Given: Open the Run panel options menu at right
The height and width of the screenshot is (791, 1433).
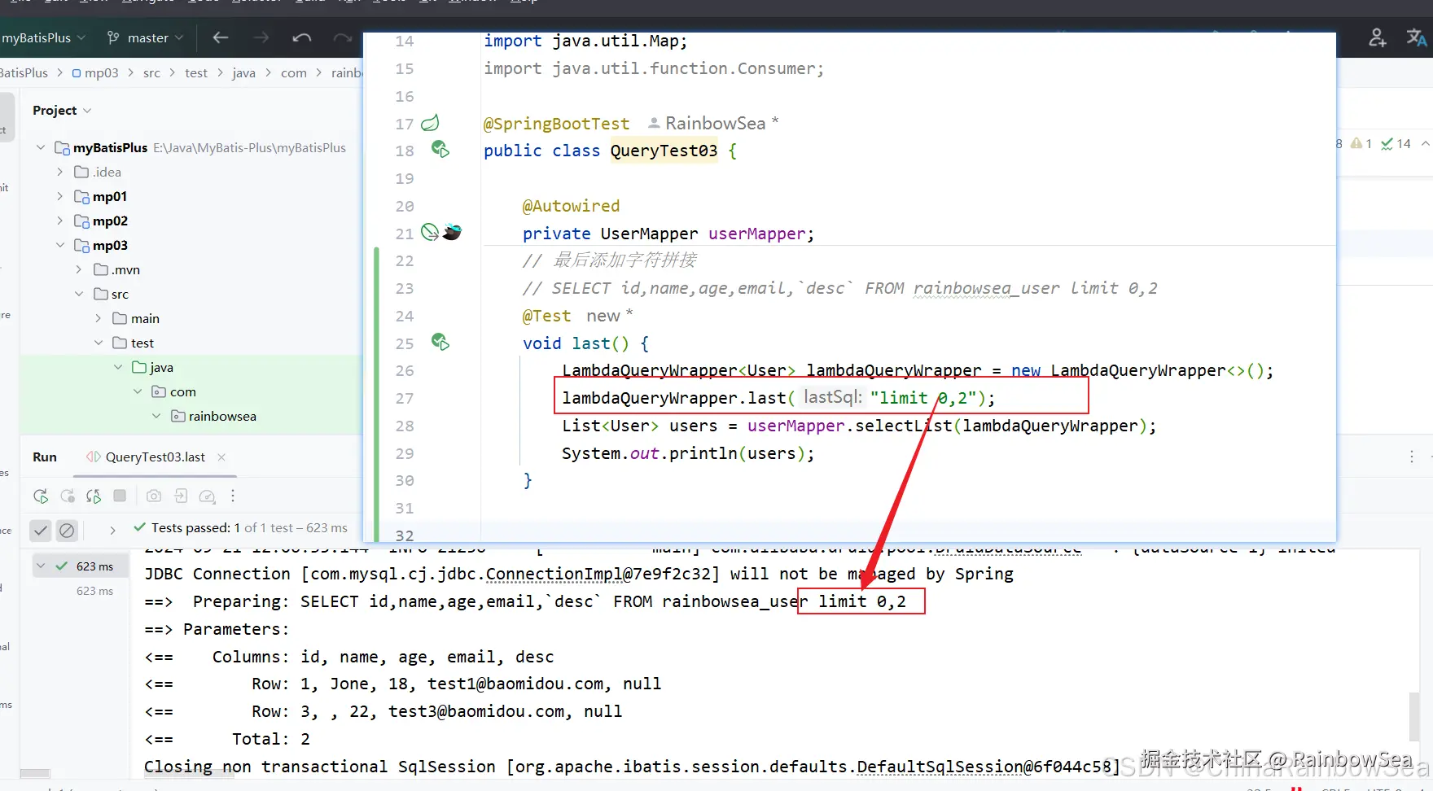Looking at the screenshot, I should (1412, 457).
